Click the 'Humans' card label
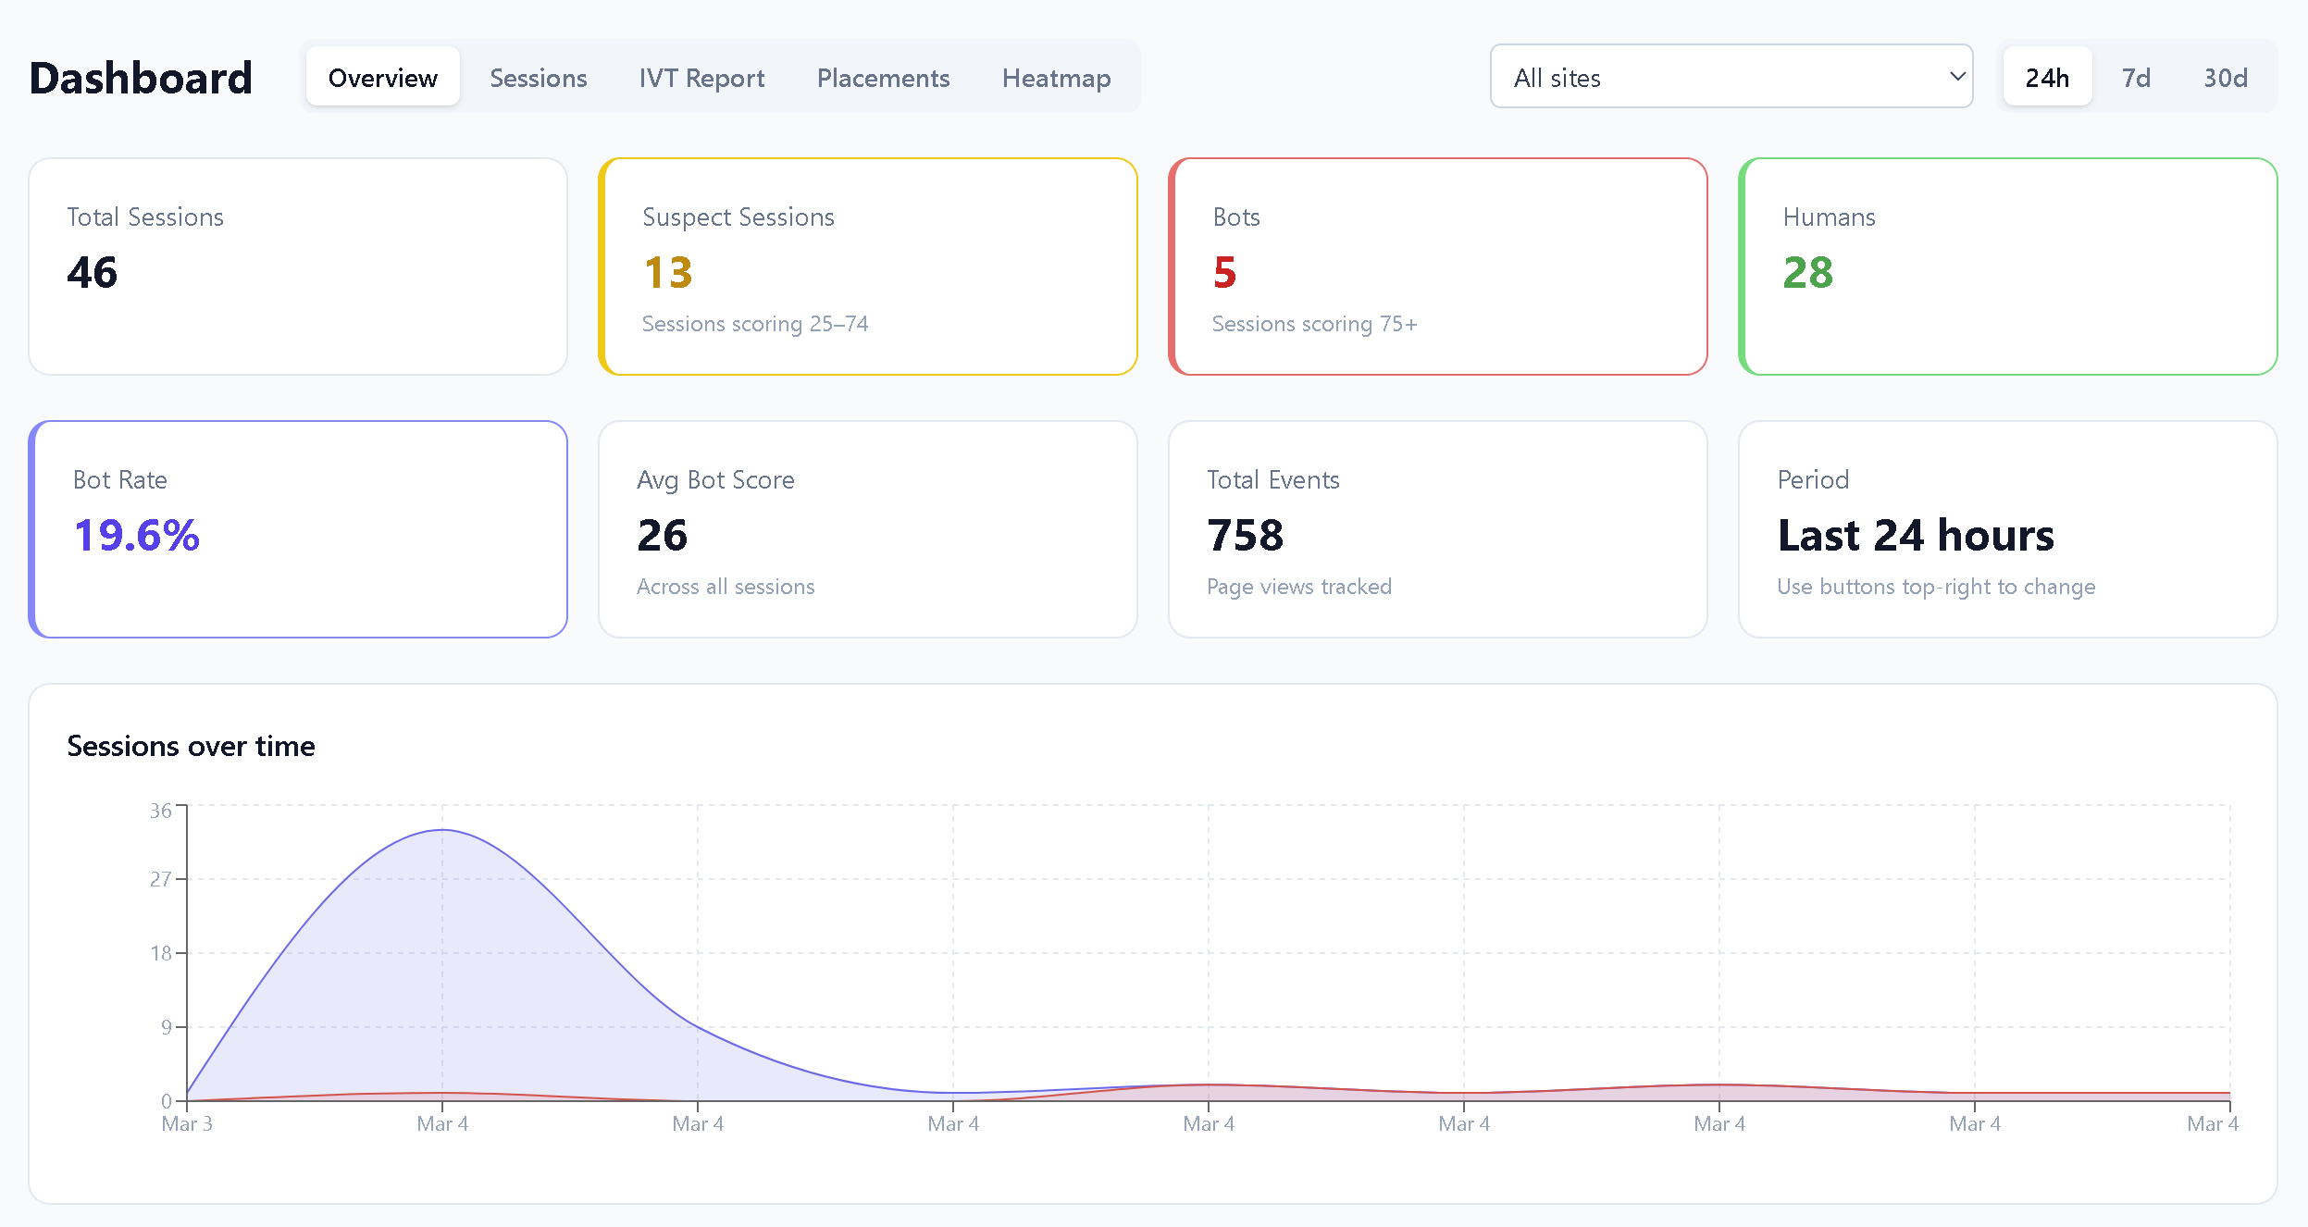 [x=1829, y=217]
